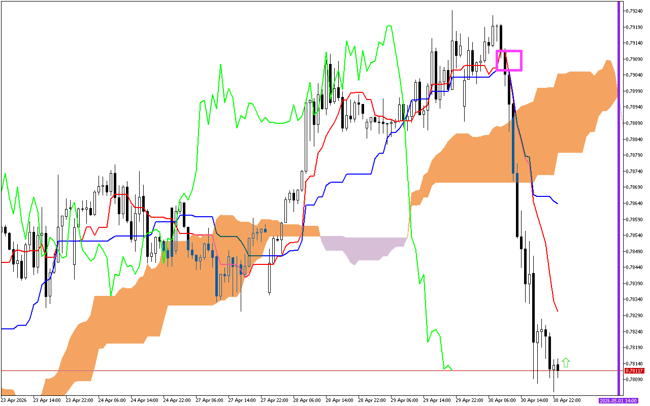650x406 pixels.
Task: Click the 0.78090 price axis label
Action: tap(635, 380)
